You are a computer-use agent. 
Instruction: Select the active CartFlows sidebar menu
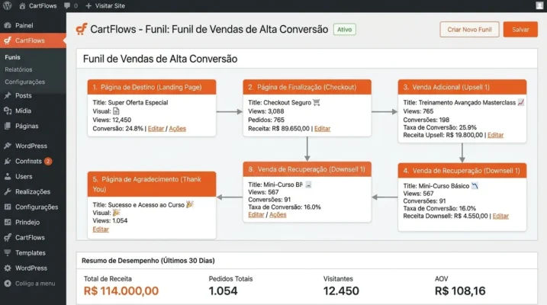click(x=33, y=40)
